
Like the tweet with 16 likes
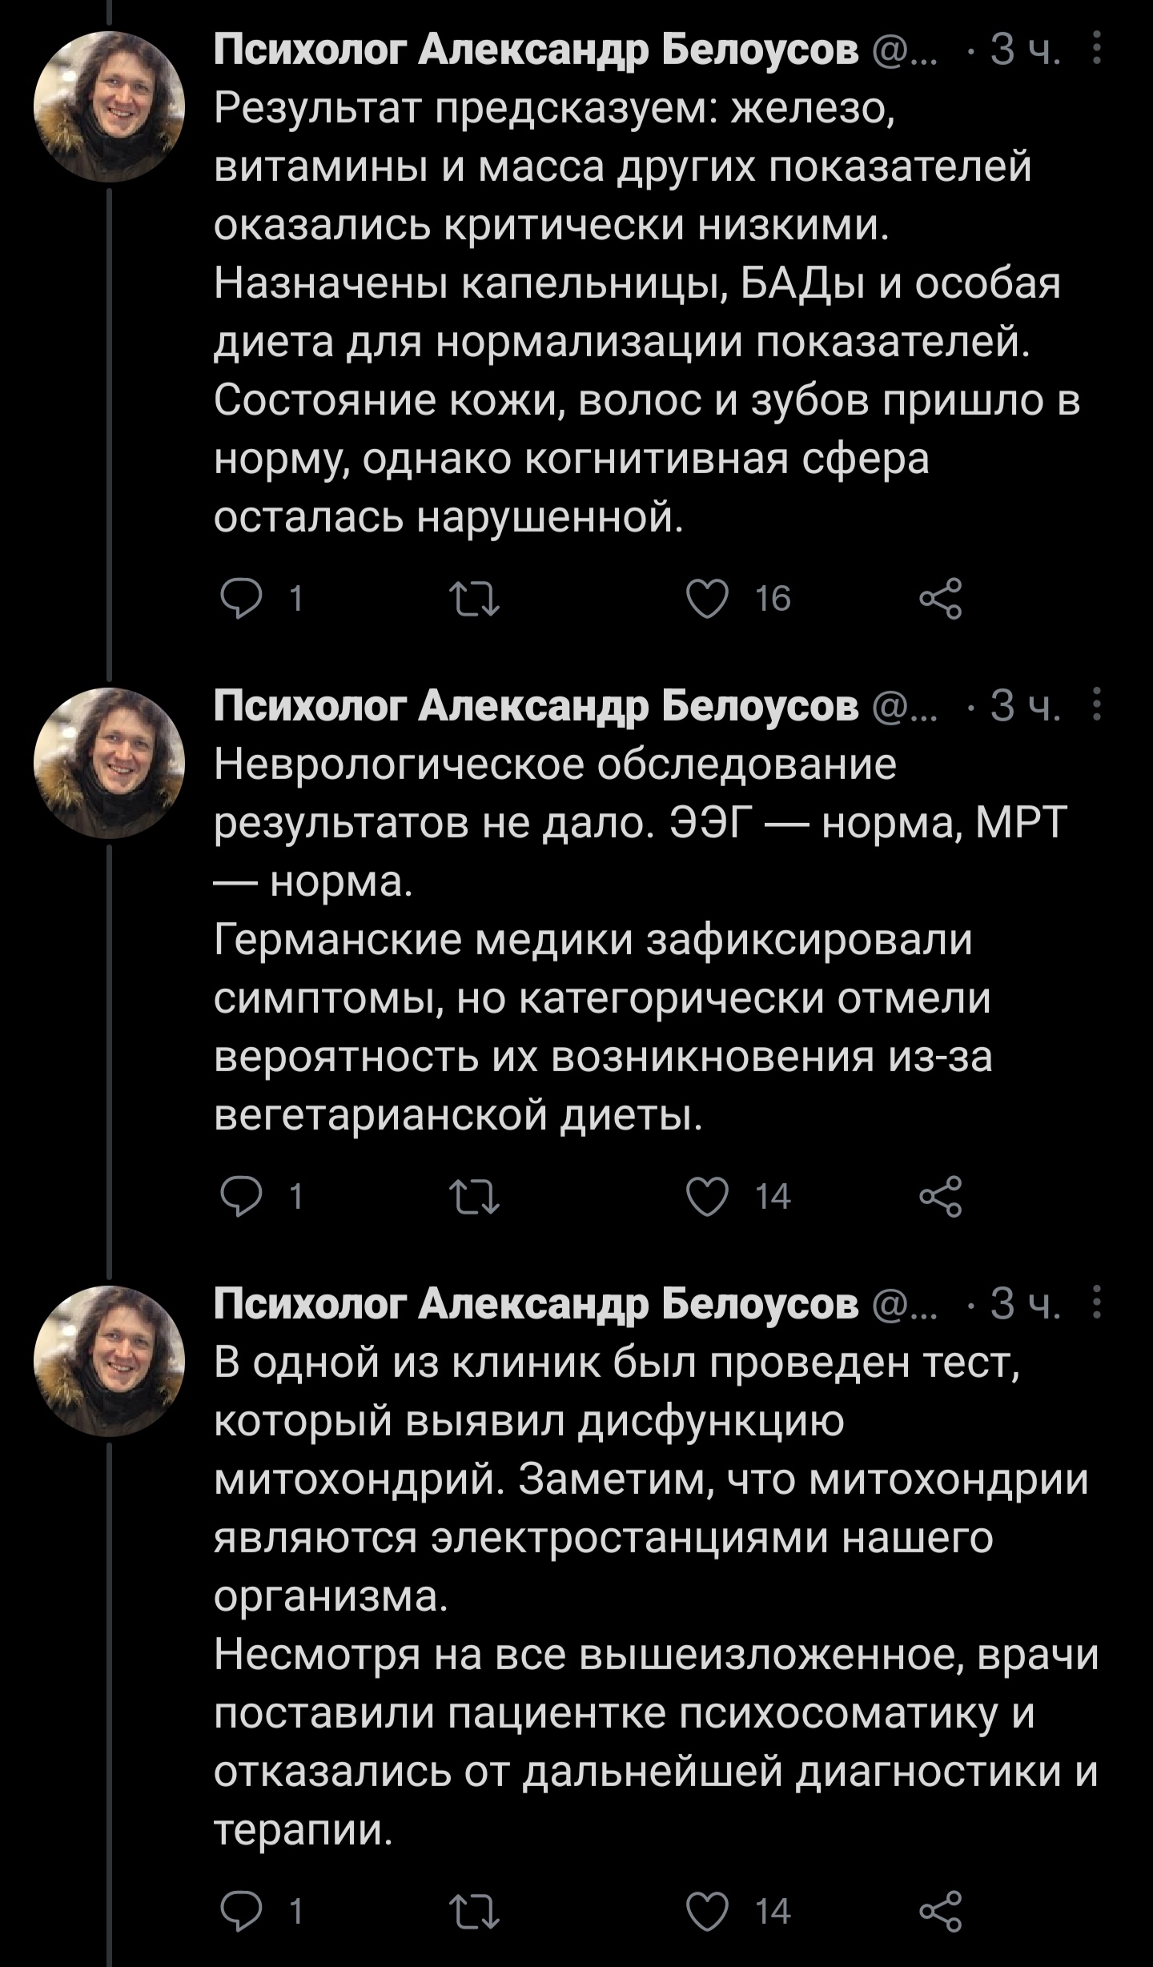[709, 599]
